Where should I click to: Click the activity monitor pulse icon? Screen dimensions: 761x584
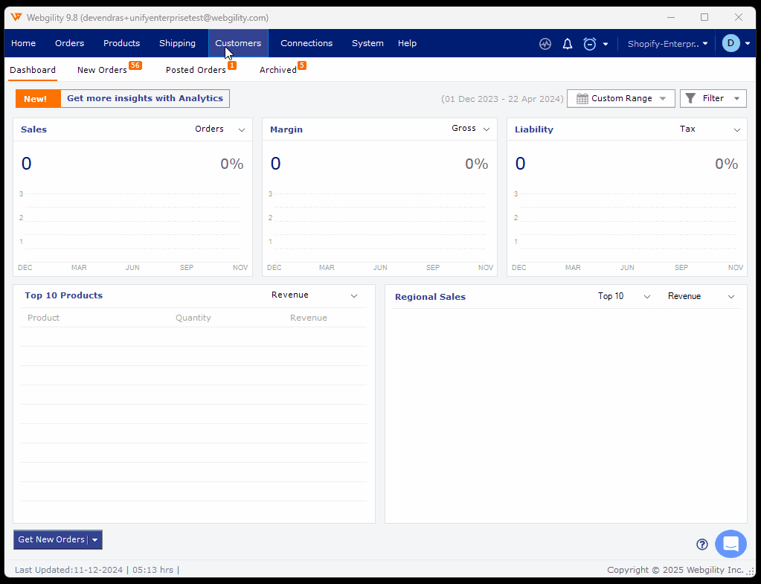(x=545, y=44)
